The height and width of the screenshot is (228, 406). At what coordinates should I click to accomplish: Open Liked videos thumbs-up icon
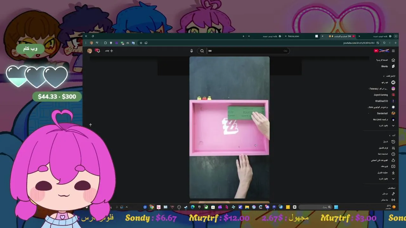tap(393, 160)
